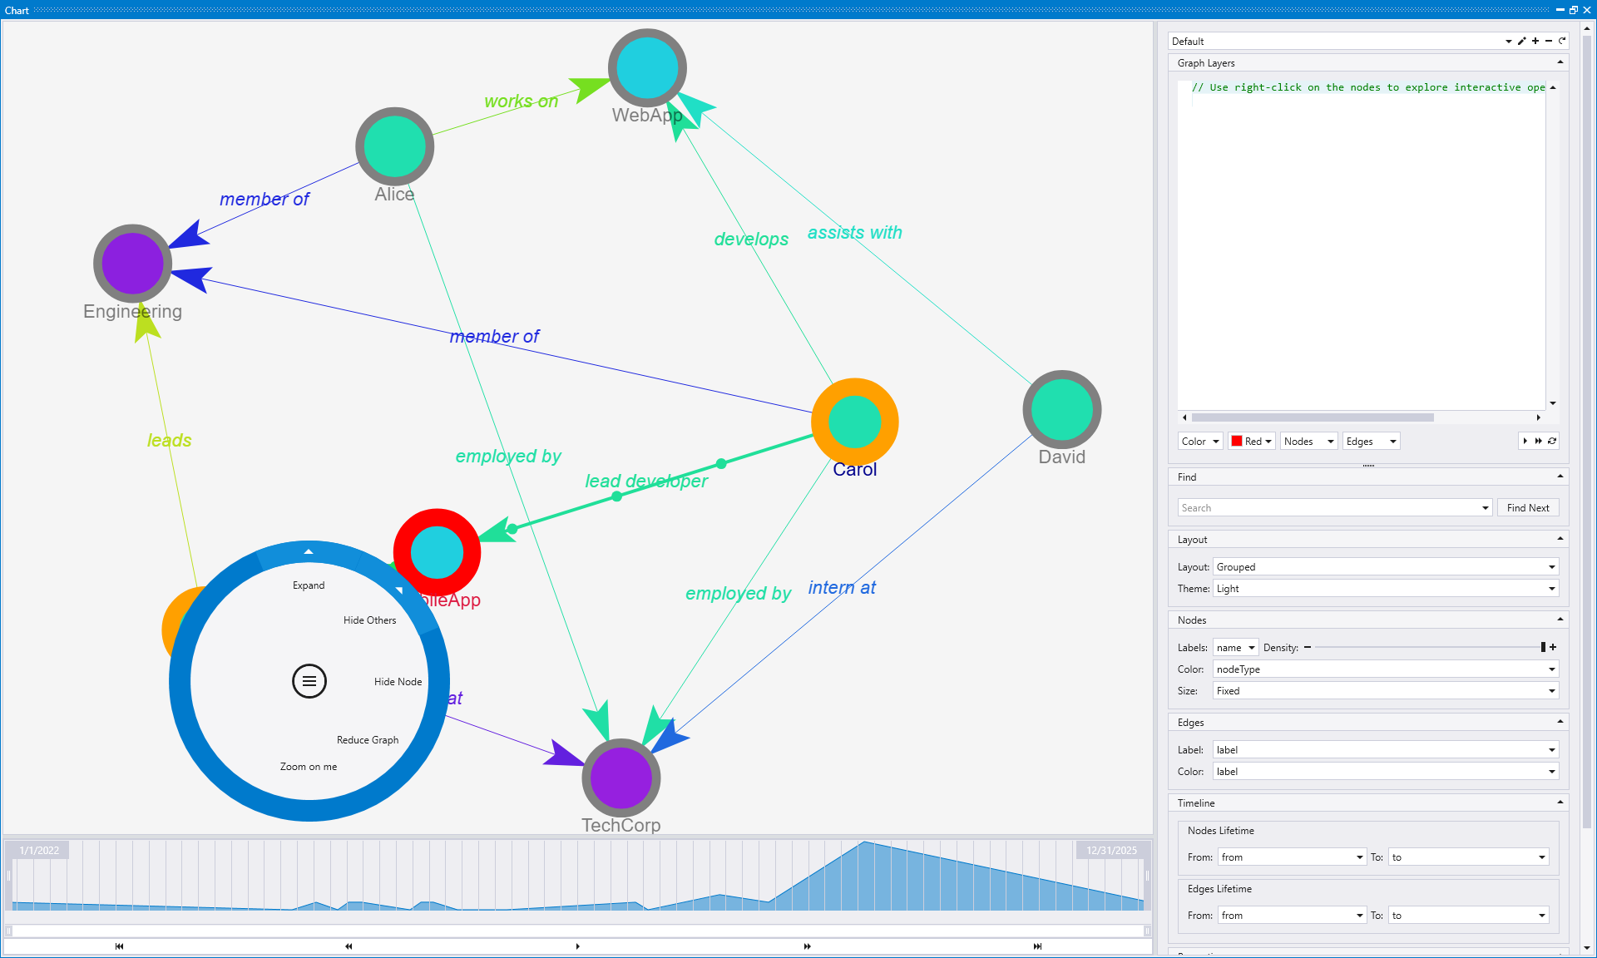
Task: Select Zoom on me in the context menu
Action: (x=309, y=766)
